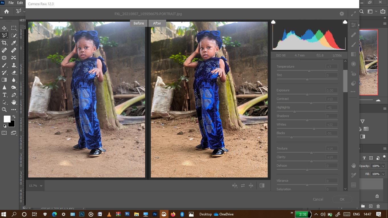Select the Blur tool droplet
The width and height of the screenshot is (388, 218).
(x=14, y=80)
